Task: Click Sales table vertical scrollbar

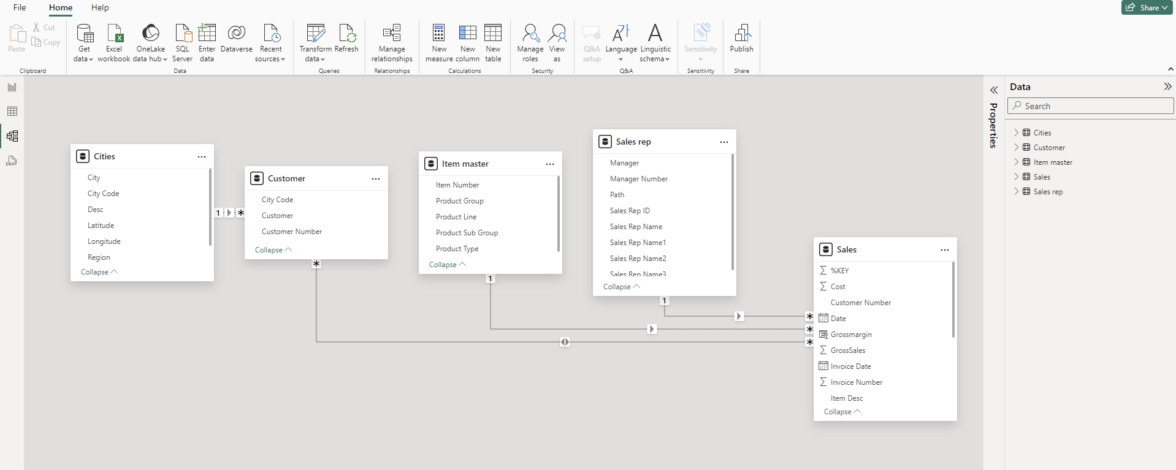Action: [953, 300]
